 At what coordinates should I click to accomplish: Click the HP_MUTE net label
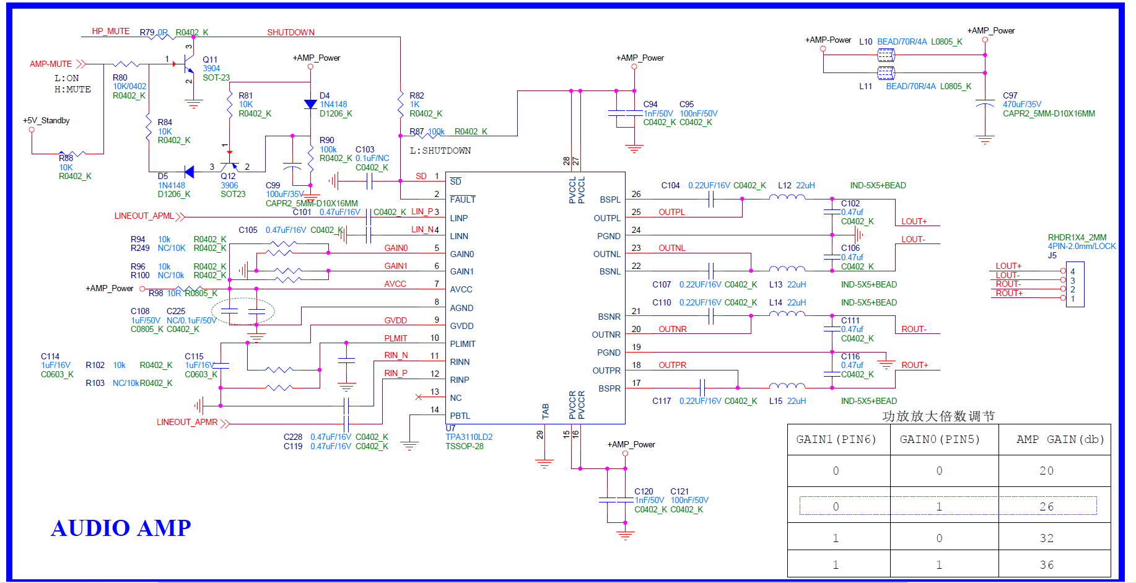coord(111,31)
